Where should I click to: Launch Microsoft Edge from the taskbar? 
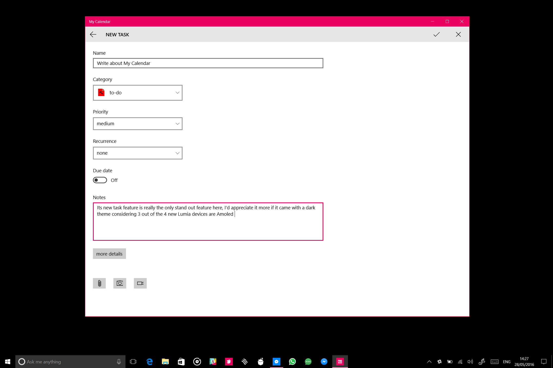tap(150, 362)
